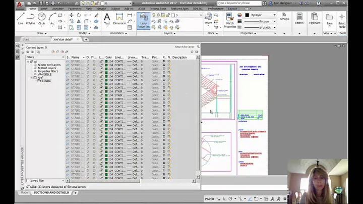Click Plot in the Quick Access Toolbar
The width and height of the screenshot is (363, 204).
coord(53,3)
